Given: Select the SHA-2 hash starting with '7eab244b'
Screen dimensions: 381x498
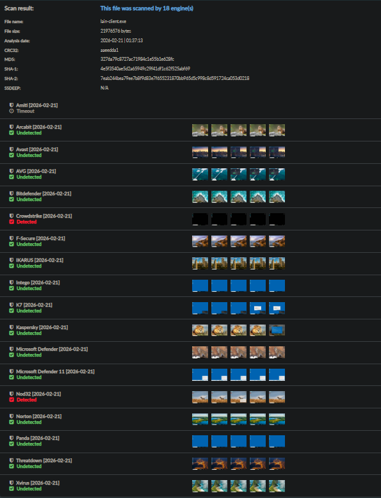Looking at the screenshot, I should click(175, 78).
